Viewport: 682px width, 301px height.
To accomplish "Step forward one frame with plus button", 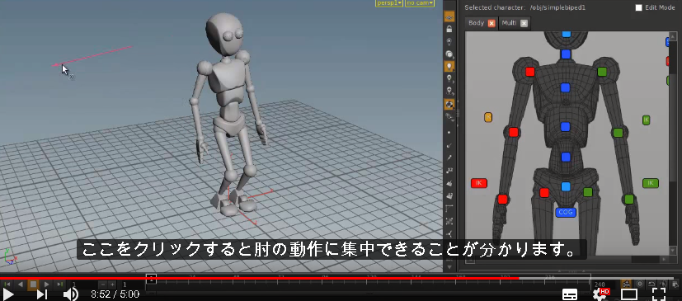I will pos(112,285).
